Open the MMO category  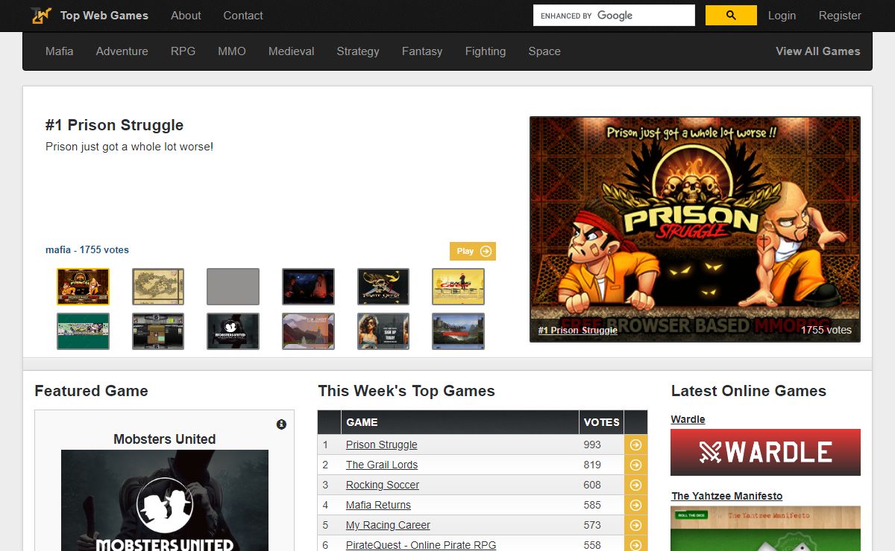[231, 51]
